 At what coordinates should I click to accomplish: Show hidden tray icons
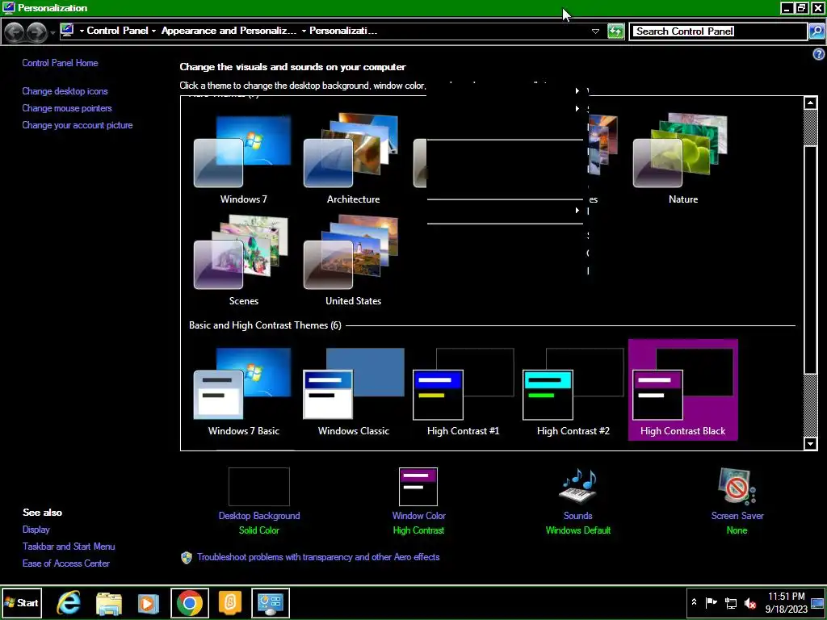point(694,602)
